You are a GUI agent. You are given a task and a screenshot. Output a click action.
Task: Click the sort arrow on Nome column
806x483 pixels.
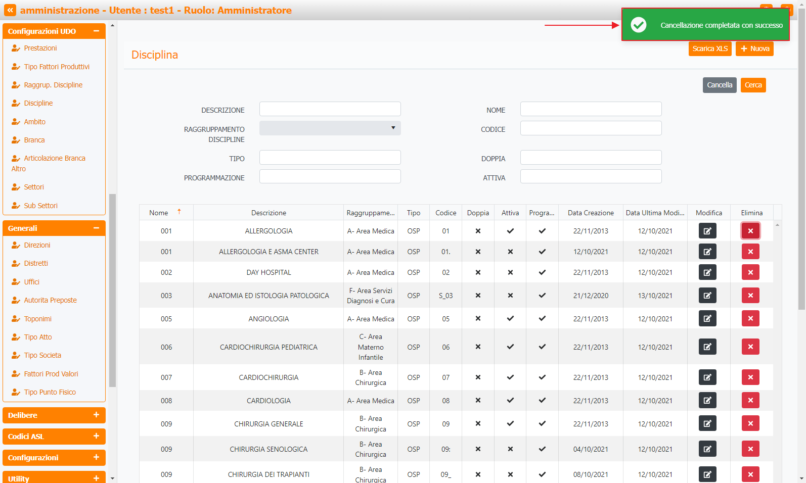(x=179, y=212)
